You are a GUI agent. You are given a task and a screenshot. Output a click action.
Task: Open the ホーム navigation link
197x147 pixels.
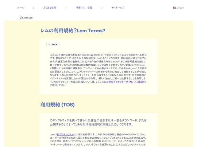pyautogui.click(x=20, y=8)
